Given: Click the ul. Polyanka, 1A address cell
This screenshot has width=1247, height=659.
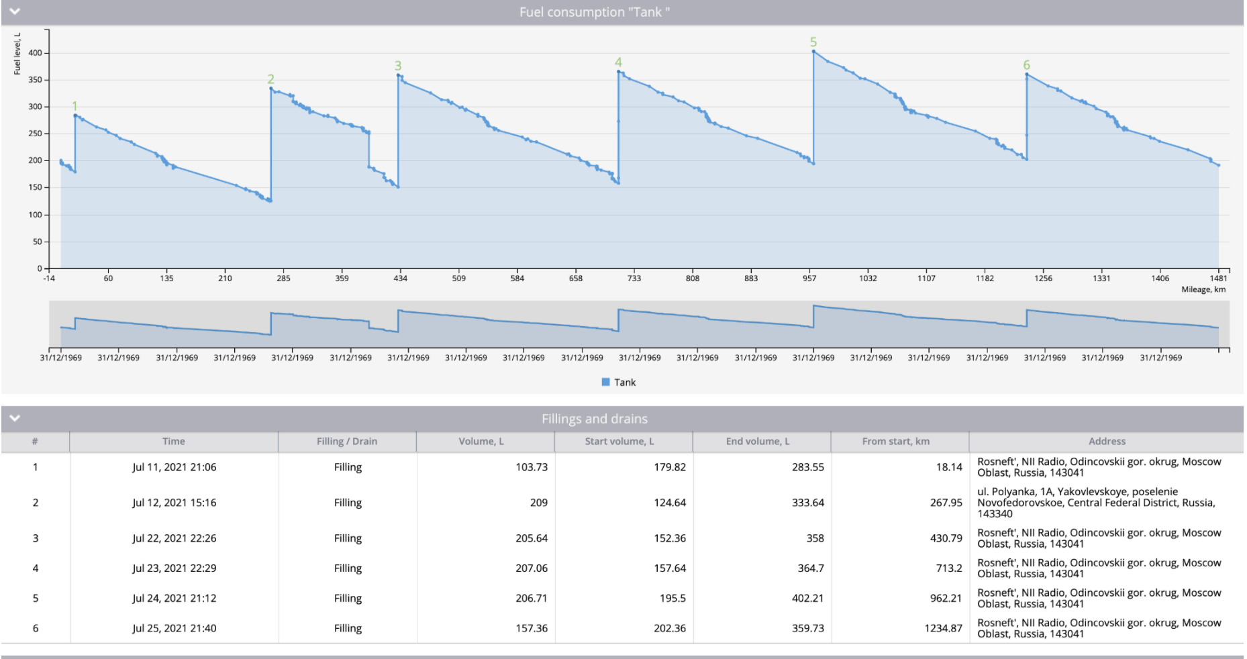Looking at the screenshot, I should [x=1096, y=503].
